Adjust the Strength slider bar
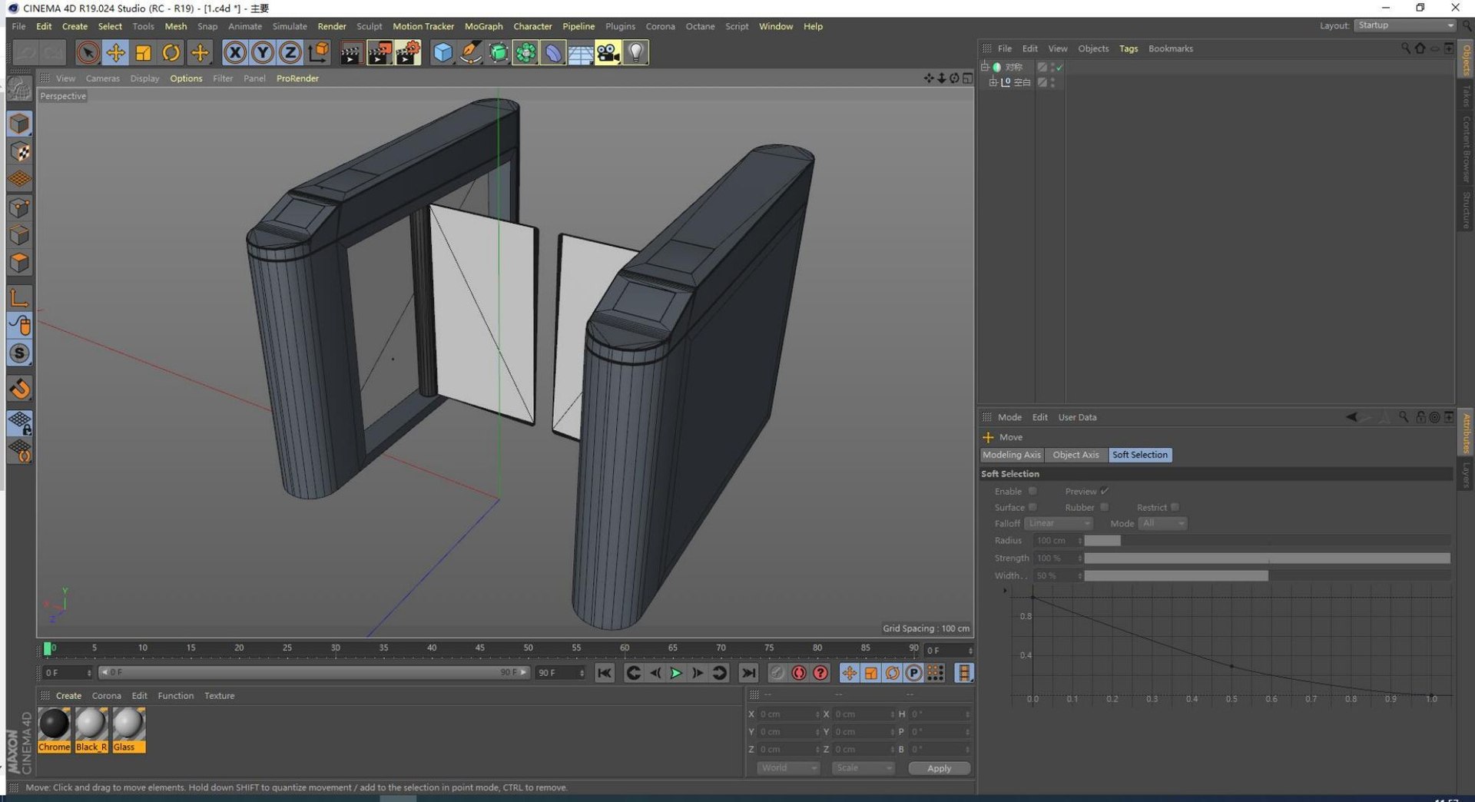 point(1266,558)
